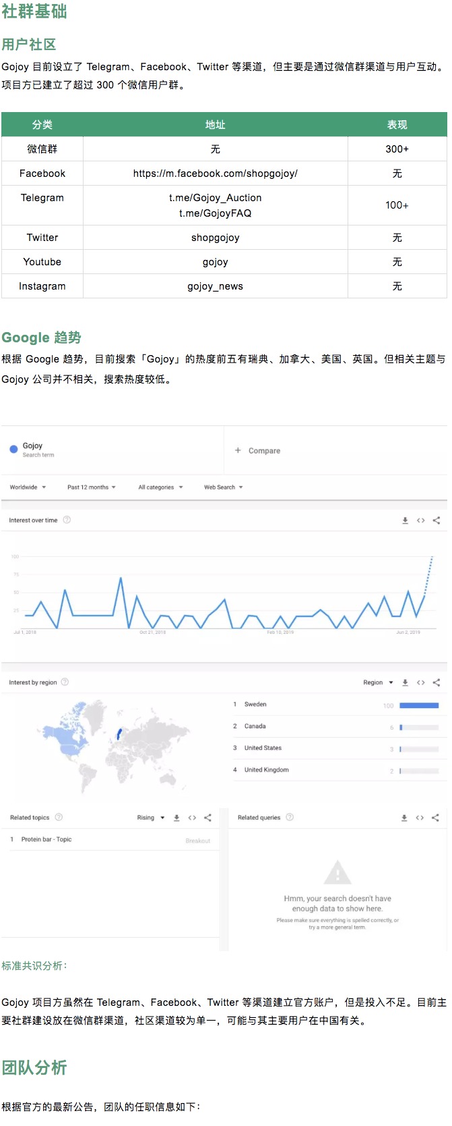Screen dimensions: 452x1126
Task: Select the 微信群 table cell
Action: coord(42,149)
